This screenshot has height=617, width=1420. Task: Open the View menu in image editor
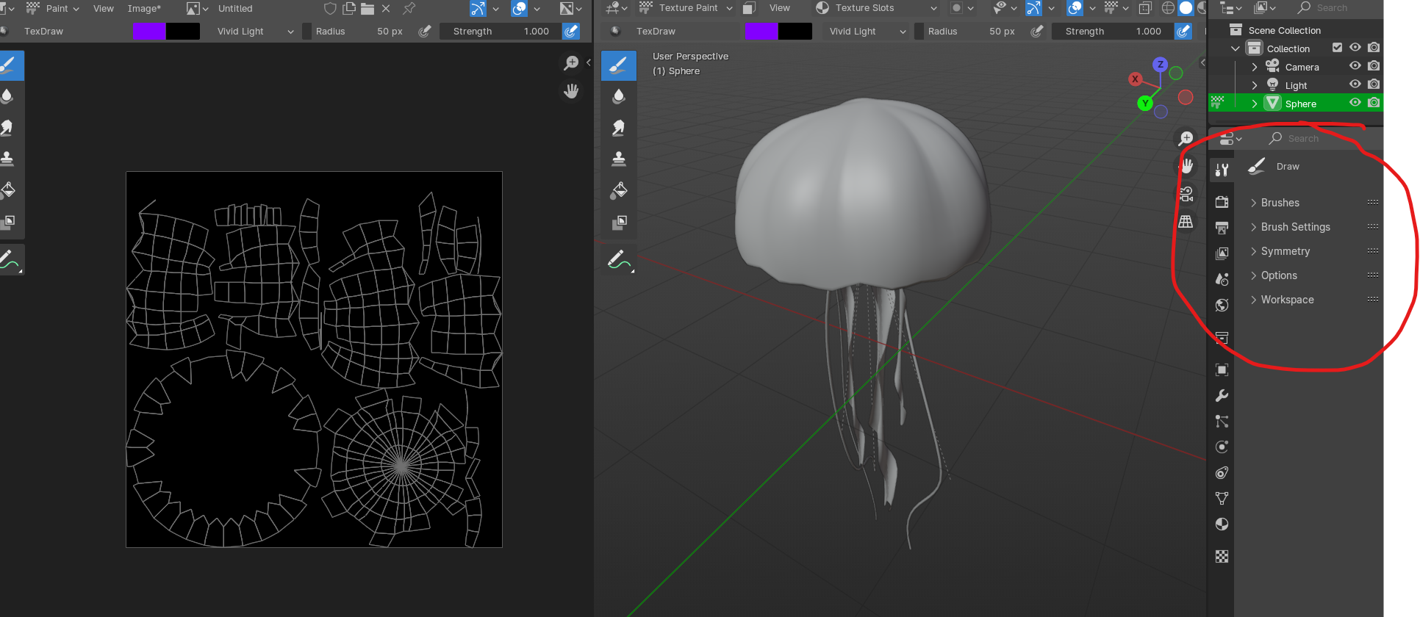click(104, 8)
